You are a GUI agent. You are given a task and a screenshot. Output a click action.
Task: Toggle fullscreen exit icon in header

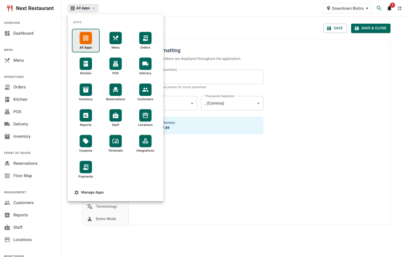coord(400,8)
